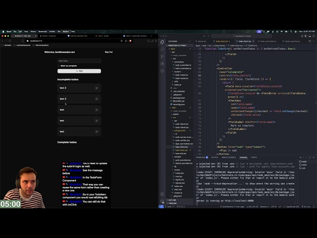The height and width of the screenshot is (238, 317).
Task: Expand the utils folder in file tree
Action: tap(176, 81)
